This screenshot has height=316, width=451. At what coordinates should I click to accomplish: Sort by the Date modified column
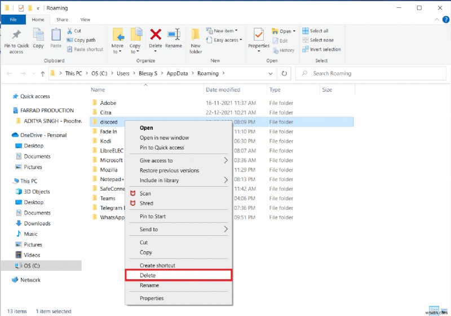(x=223, y=90)
